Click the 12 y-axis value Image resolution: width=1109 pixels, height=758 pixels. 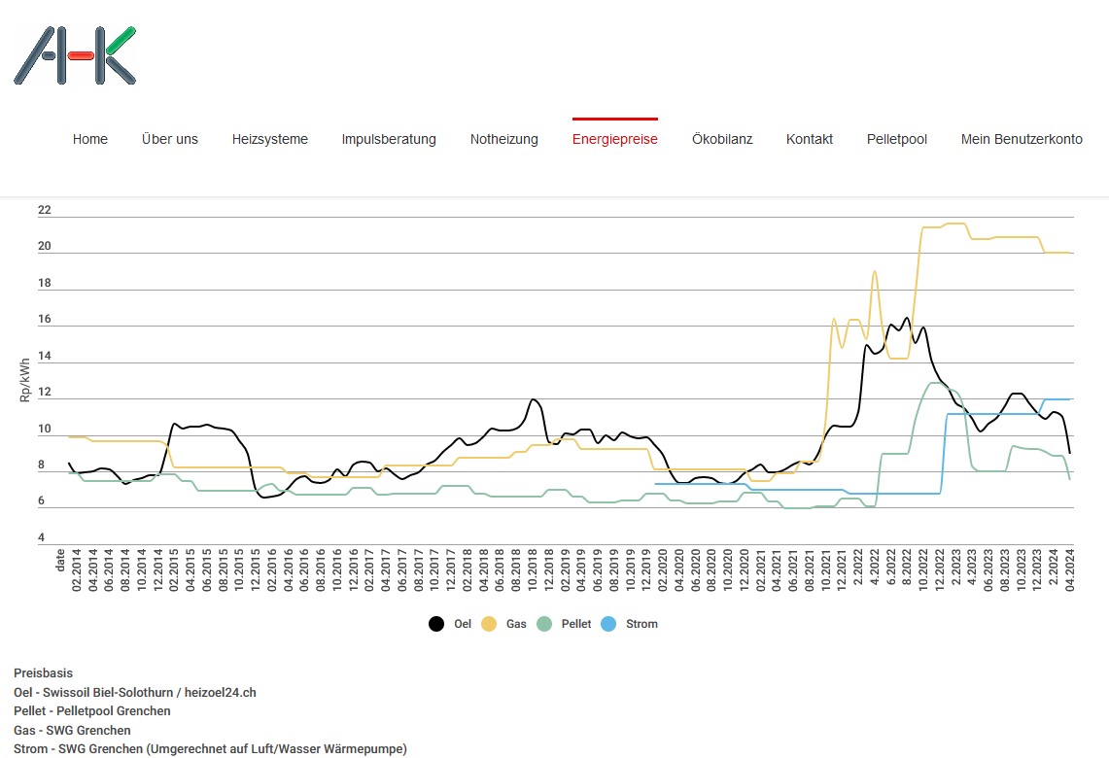point(45,392)
